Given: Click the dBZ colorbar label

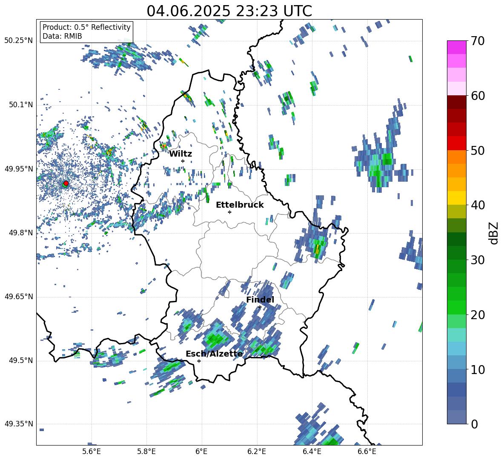Looking at the screenshot, I should pyautogui.click(x=494, y=233).
